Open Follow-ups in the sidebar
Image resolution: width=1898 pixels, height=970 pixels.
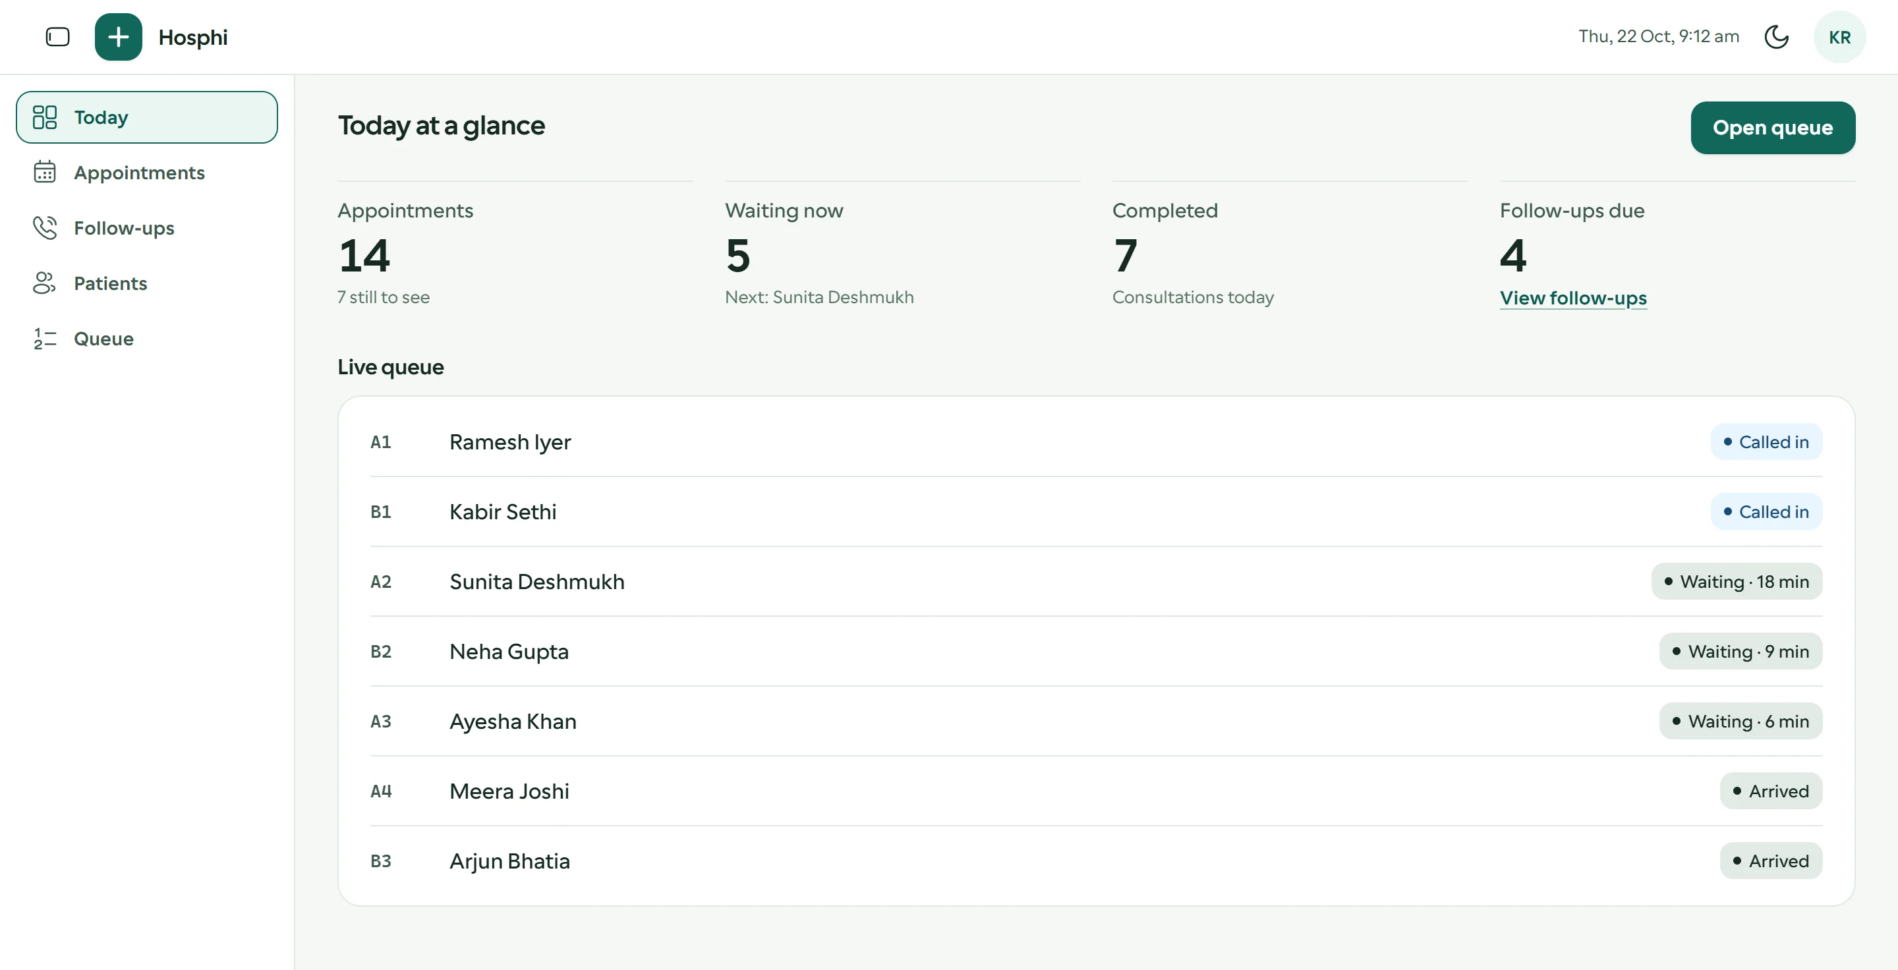pyautogui.click(x=146, y=227)
